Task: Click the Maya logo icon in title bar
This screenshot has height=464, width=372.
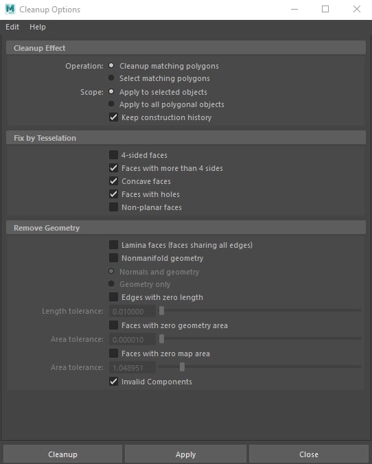Action: 10,9
